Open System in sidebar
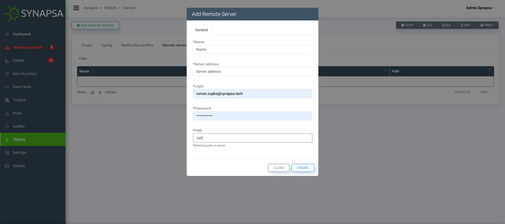This screenshot has height=224, width=505. pyautogui.click(x=19, y=166)
